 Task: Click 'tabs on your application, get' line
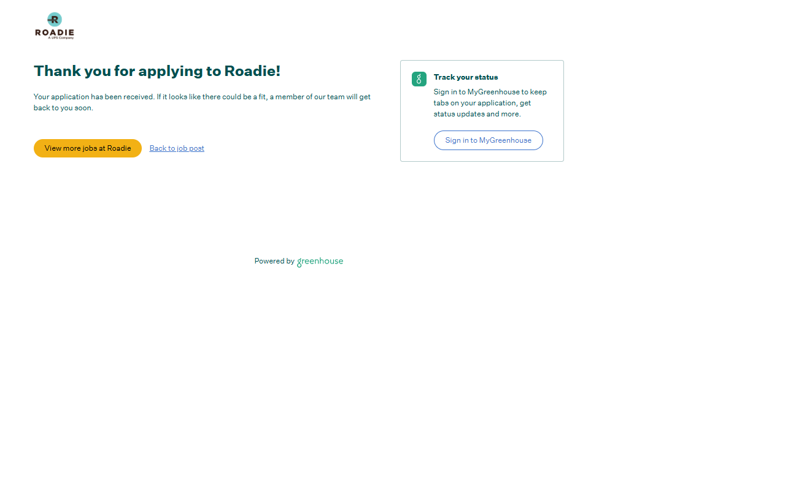tap(482, 103)
